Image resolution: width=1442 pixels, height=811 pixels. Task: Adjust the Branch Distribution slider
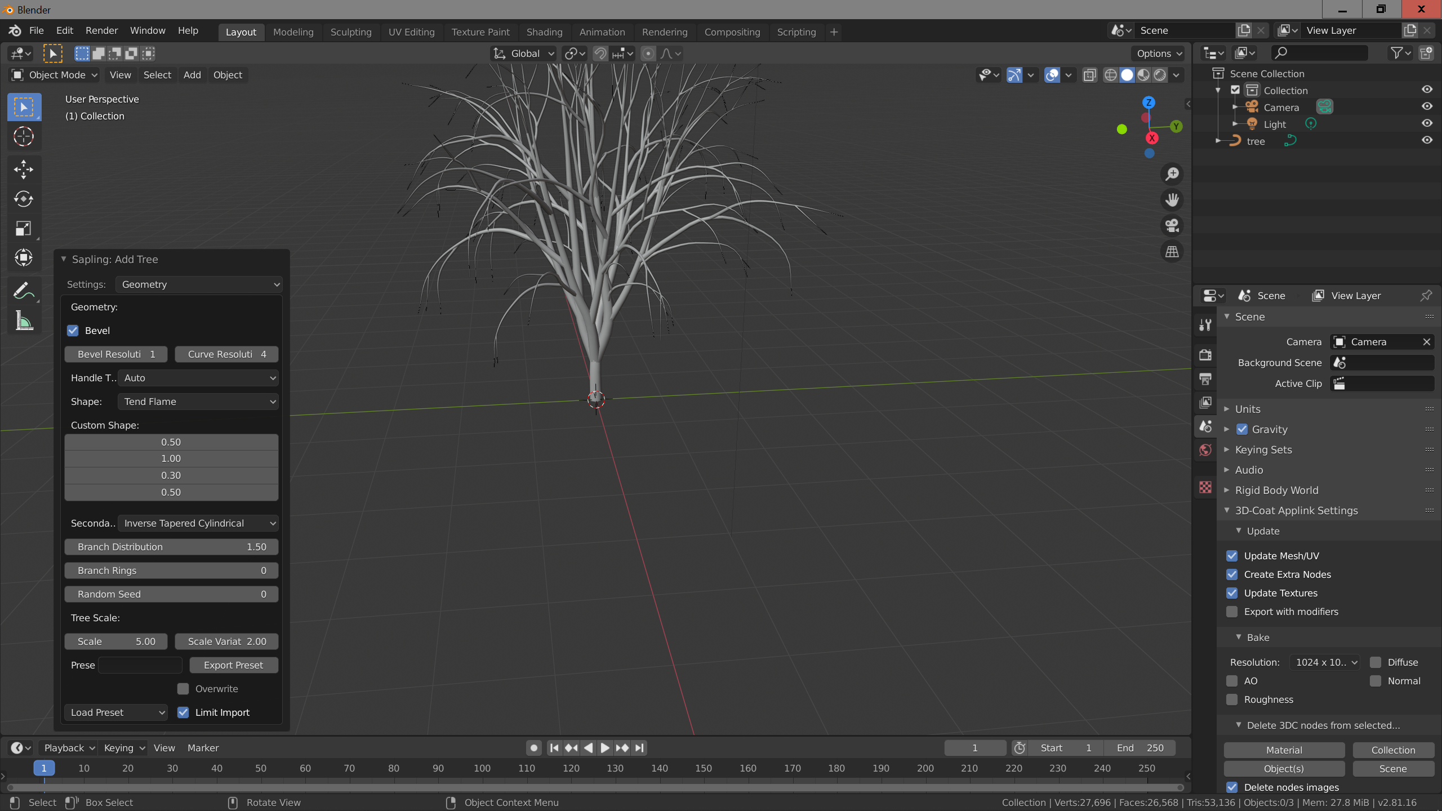[x=171, y=547]
